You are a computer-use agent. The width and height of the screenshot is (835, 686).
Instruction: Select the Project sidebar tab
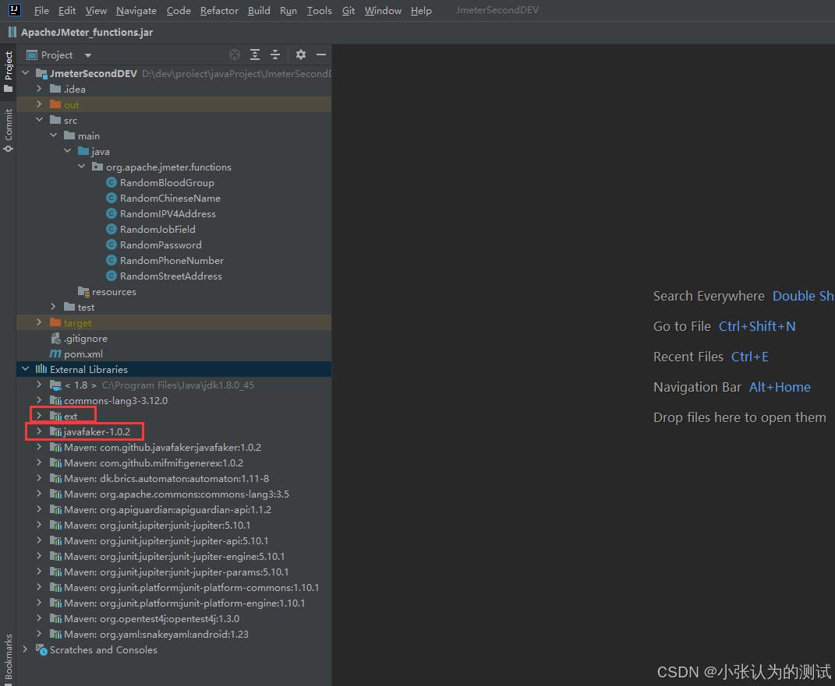8,72
